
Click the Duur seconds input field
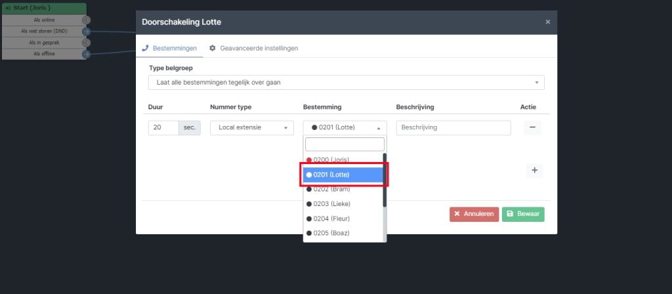click(163, 128)
